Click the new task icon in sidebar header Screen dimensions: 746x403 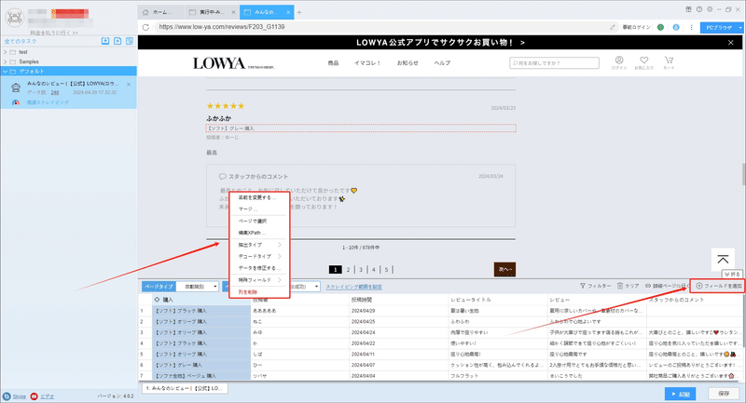[117, 41]
